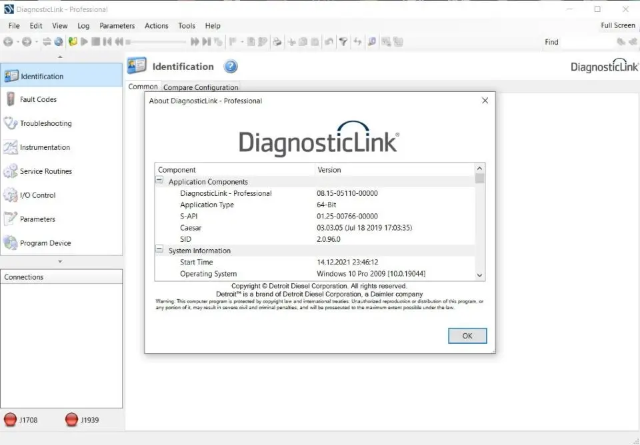
Task: Click the Full Screen button
Action: [x=618, y=25]
